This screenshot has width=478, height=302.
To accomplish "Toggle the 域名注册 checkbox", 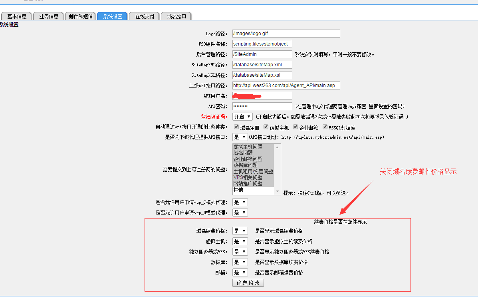I will [x=236, y=127].
